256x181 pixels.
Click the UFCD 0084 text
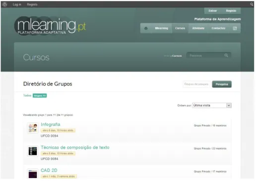[50, 159]
